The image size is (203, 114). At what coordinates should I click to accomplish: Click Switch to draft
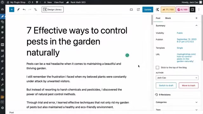(166, 85)
